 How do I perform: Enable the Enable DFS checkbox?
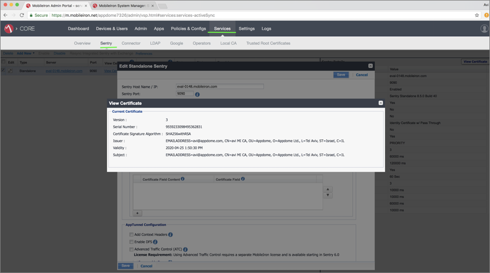pos(131,242)
